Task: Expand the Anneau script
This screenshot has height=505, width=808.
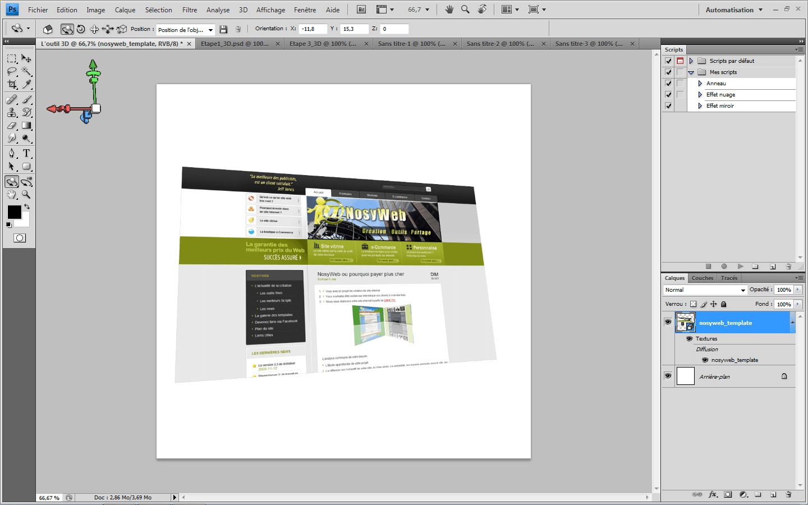Action: pyautogui.click(x=700, y=83)
